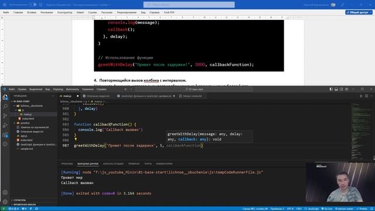The image size is (375, 211).
Task: Click the Prettier status bar item
Action: (x=362, y=209)
